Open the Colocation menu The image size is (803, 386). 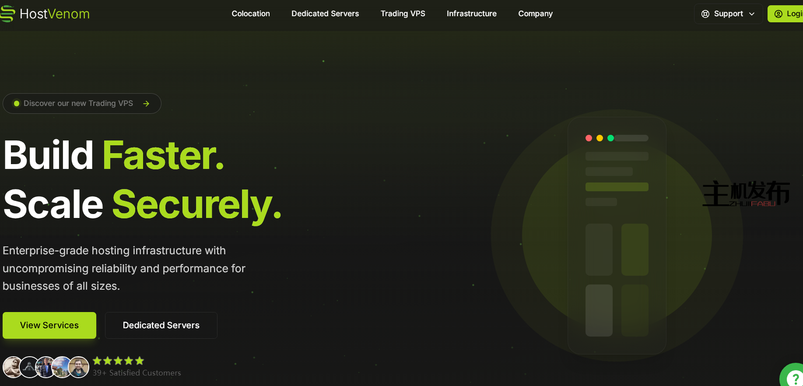click(x=250, y=14)
